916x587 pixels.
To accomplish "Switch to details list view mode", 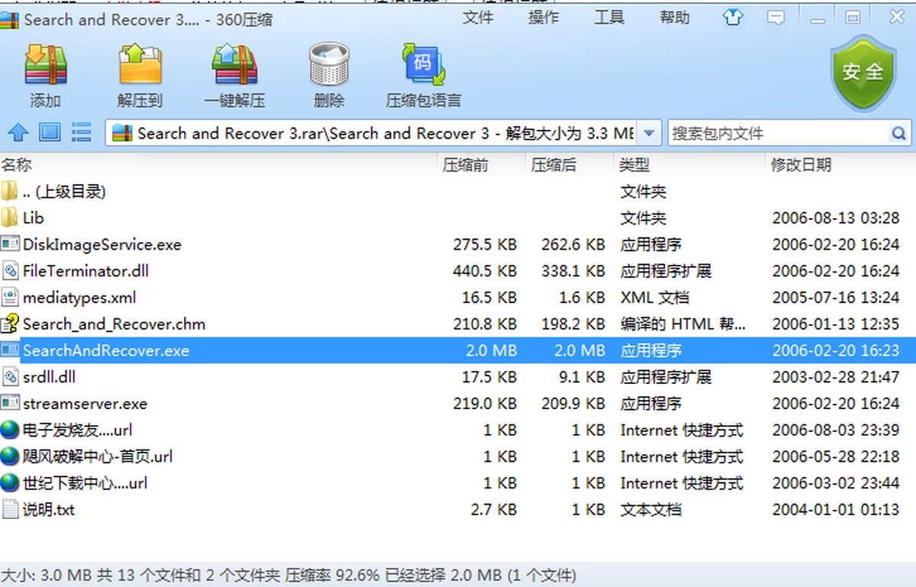I will (82, 133).
